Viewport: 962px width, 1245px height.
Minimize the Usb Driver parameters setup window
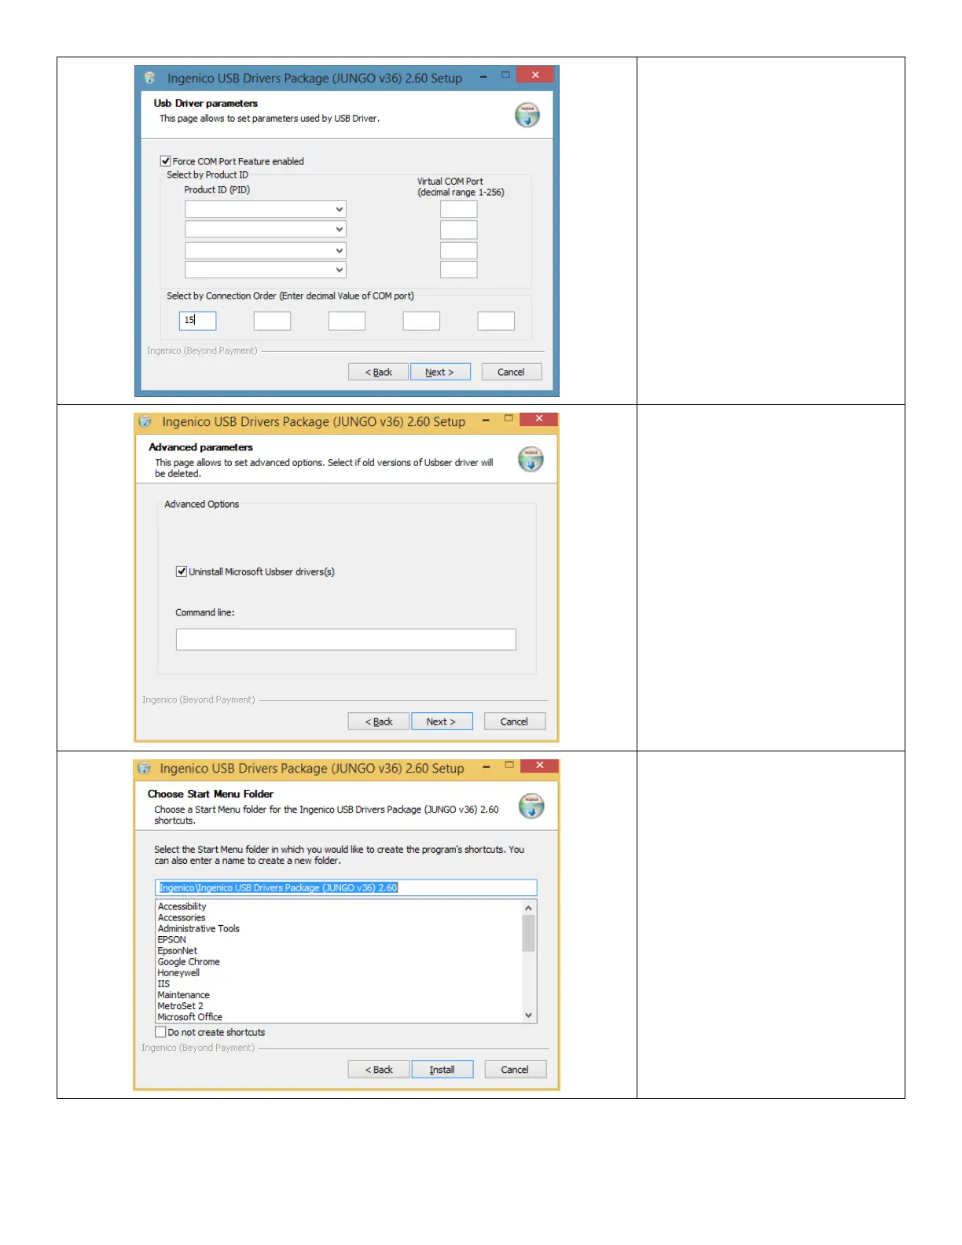click(483, 76)
